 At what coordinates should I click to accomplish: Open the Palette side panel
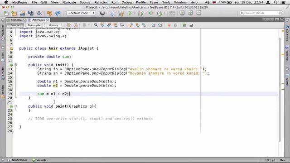pos(287,80)
